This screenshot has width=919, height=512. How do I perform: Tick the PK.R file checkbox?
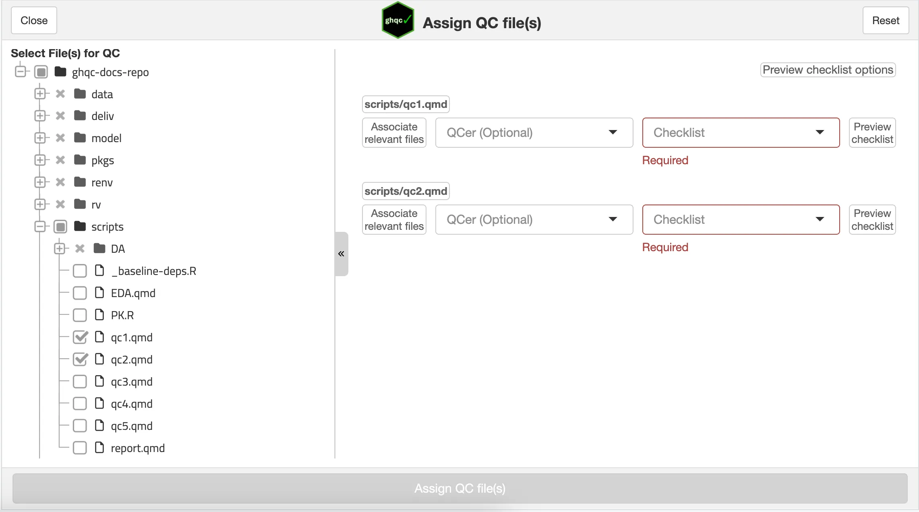coord(80,315)
